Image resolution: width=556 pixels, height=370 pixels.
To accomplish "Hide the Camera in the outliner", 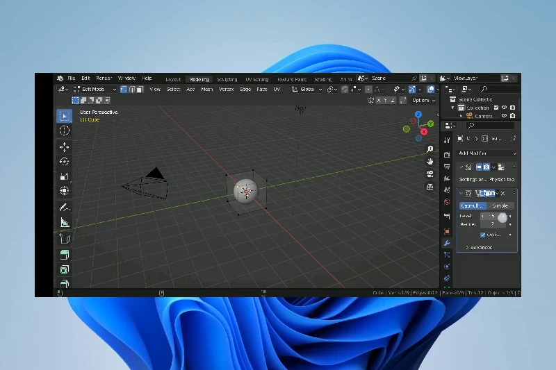I will [x=504, y=116].
